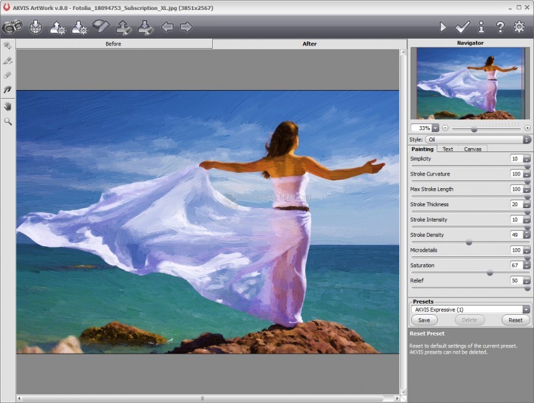Click the Save preset button
The image size is (534, 403).
424,320
